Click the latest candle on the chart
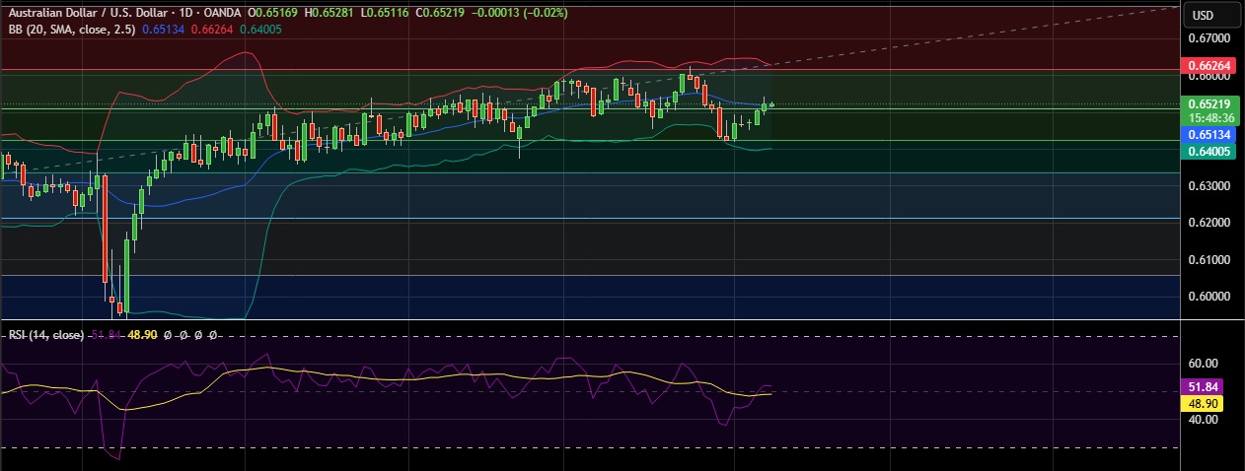1245x471 pixels. click(771, 104)
